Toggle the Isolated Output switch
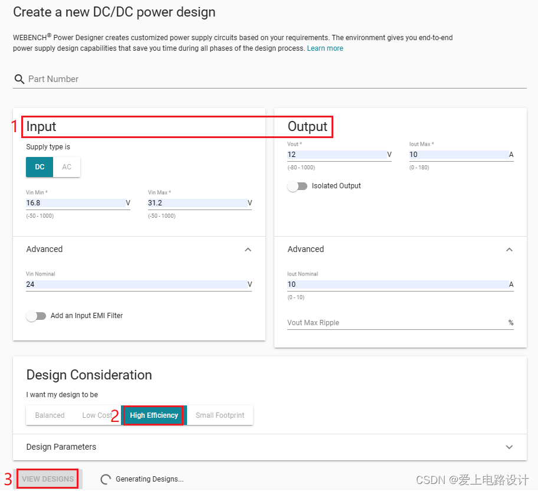 coord(297,186)
